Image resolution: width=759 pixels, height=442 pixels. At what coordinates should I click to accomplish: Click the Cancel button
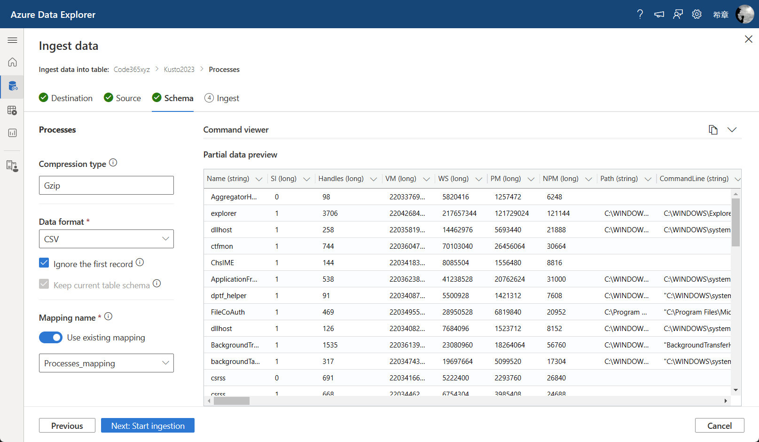[720, 426]
